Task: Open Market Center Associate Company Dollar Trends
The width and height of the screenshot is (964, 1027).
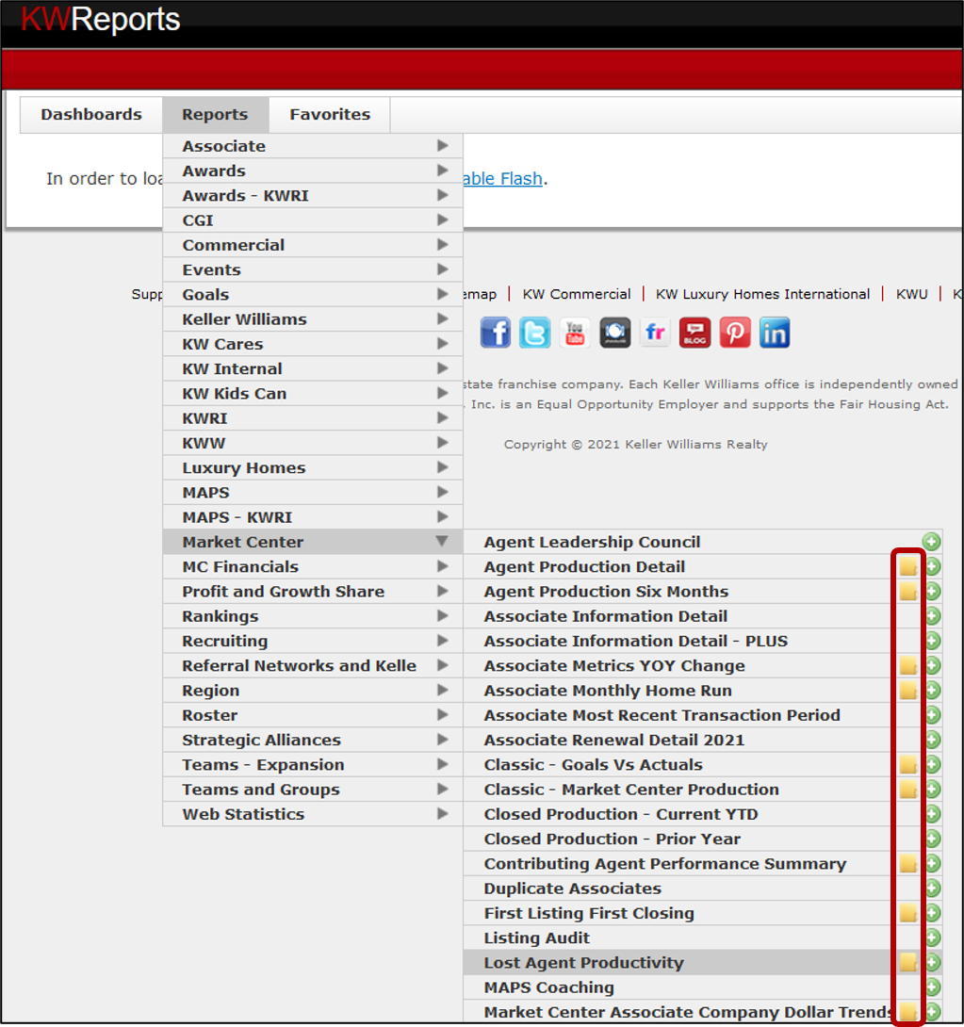Action: pyautogui.click(x=688, y=1012)
